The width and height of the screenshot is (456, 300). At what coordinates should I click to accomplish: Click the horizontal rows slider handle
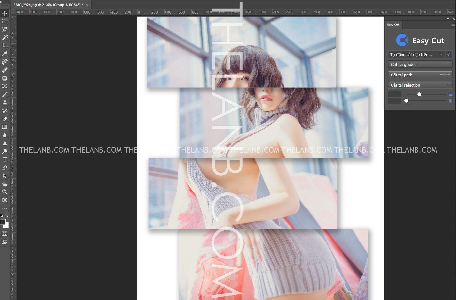419,94
